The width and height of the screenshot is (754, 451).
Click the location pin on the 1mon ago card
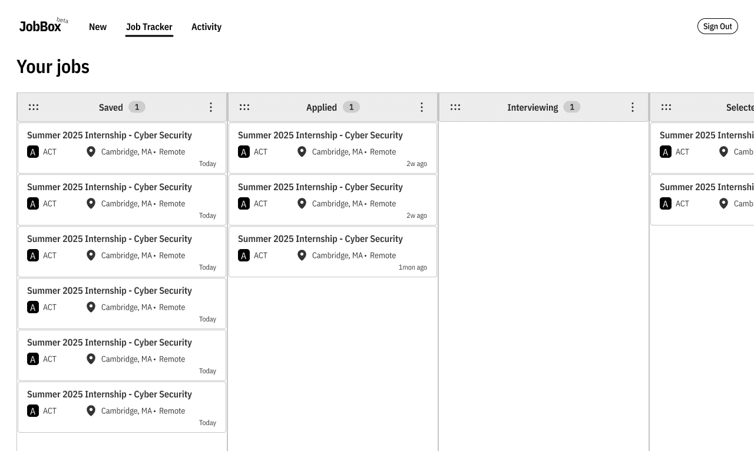pos(302,256)
